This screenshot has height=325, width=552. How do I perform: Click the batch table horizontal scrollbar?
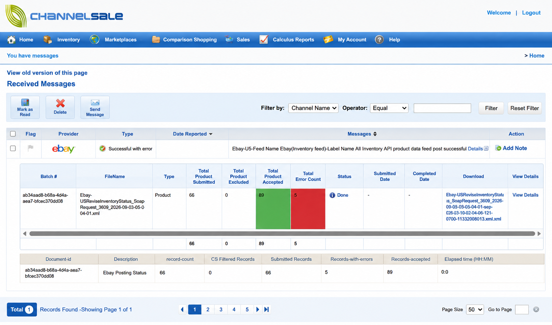[x=282, y=233]
